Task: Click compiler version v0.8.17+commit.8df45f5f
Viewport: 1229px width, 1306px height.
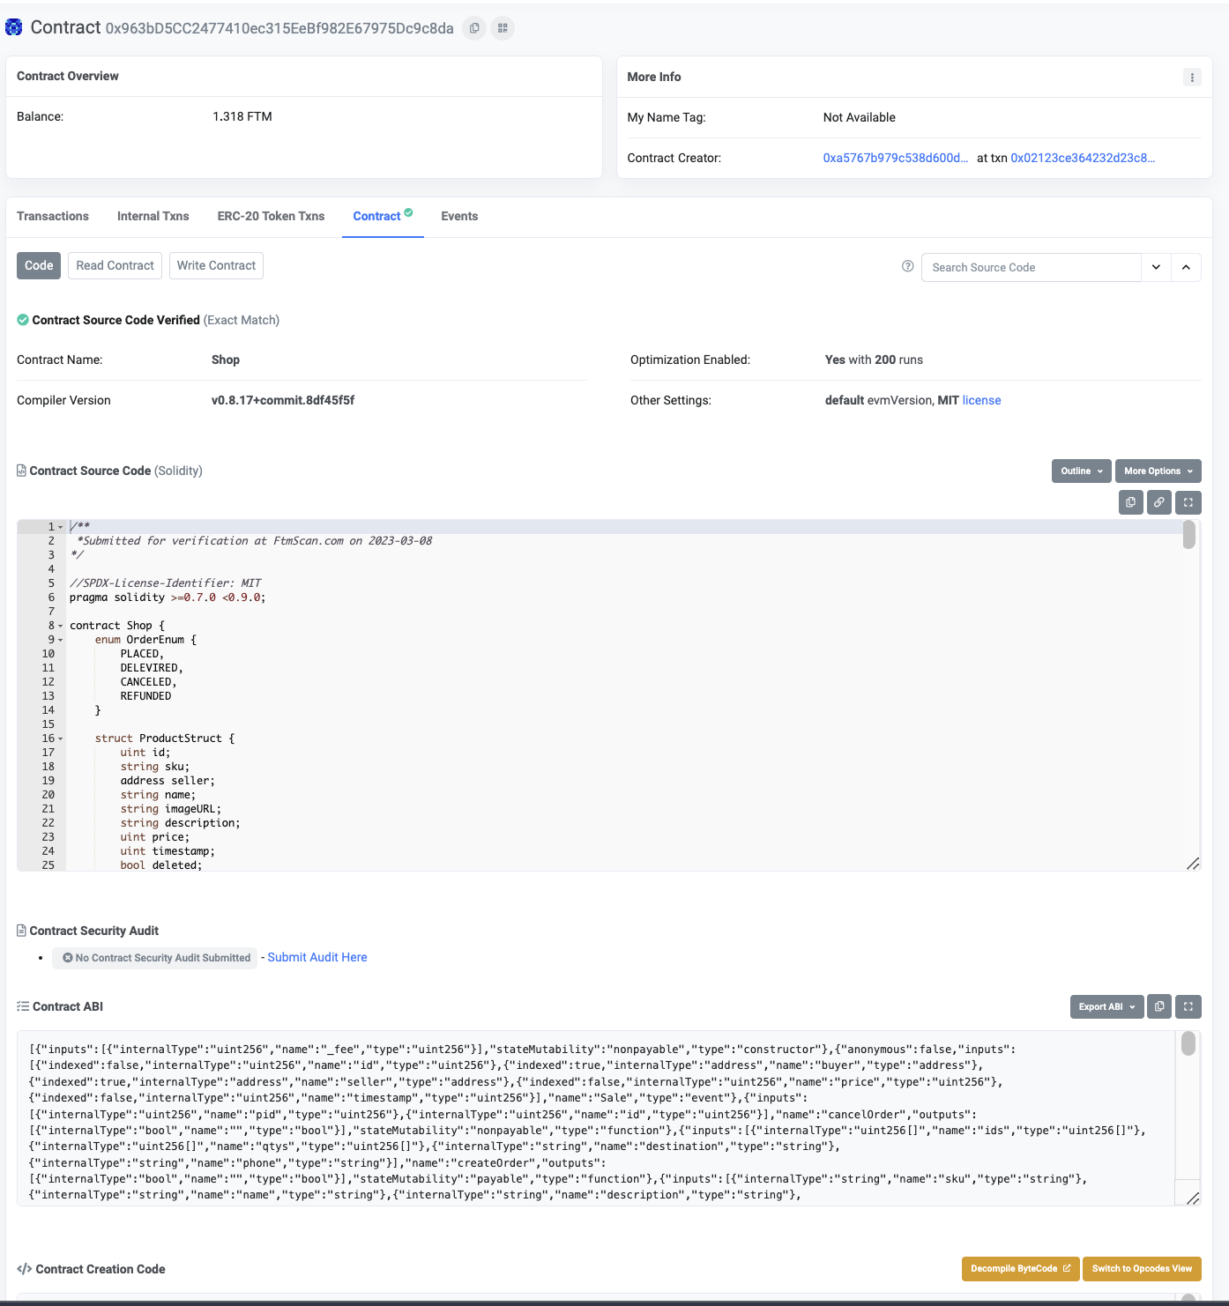Action: 283,400
